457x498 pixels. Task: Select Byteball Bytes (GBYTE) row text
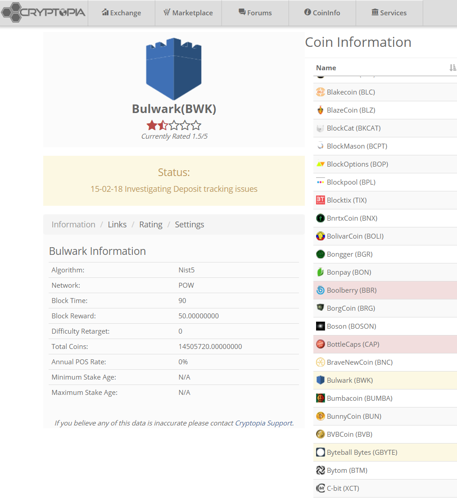[x=362, y=452]
